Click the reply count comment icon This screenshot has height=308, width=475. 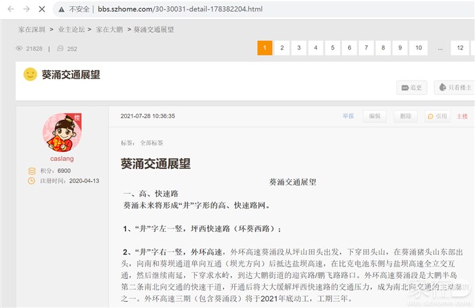(60, 49)
